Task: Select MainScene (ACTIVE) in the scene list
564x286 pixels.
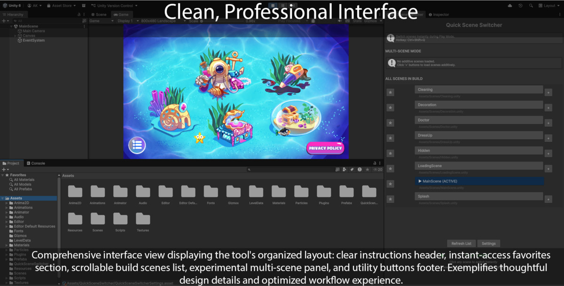Action: (479, 181)
